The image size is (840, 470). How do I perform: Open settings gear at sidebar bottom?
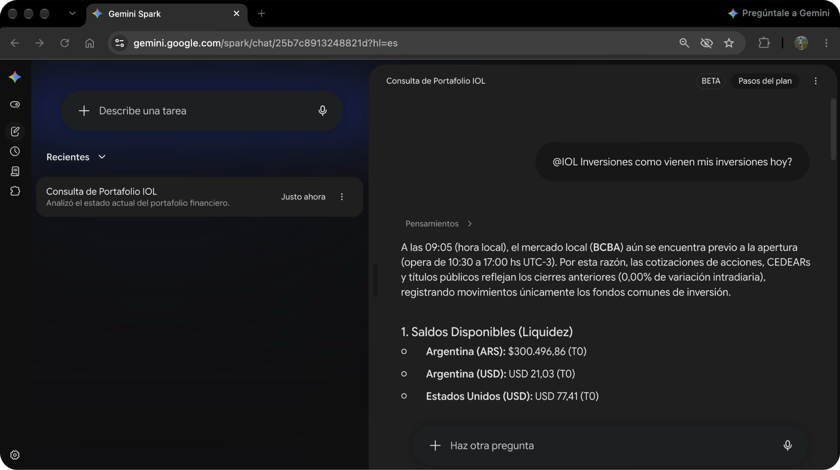pyautogui.click(x=15, y=455)
